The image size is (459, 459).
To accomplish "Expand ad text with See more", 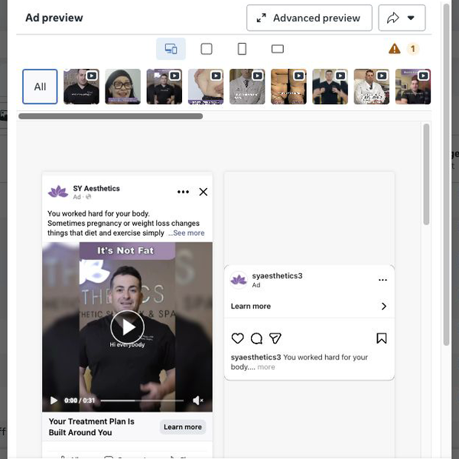I will (188, 233).
